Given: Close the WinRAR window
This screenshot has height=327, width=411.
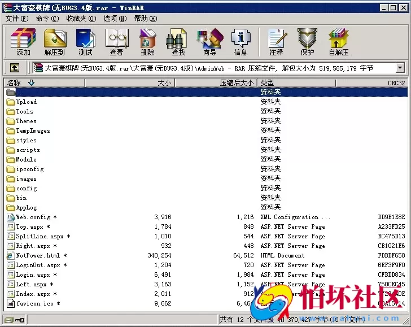Looking at the screenshot, I should pos(403,8).
